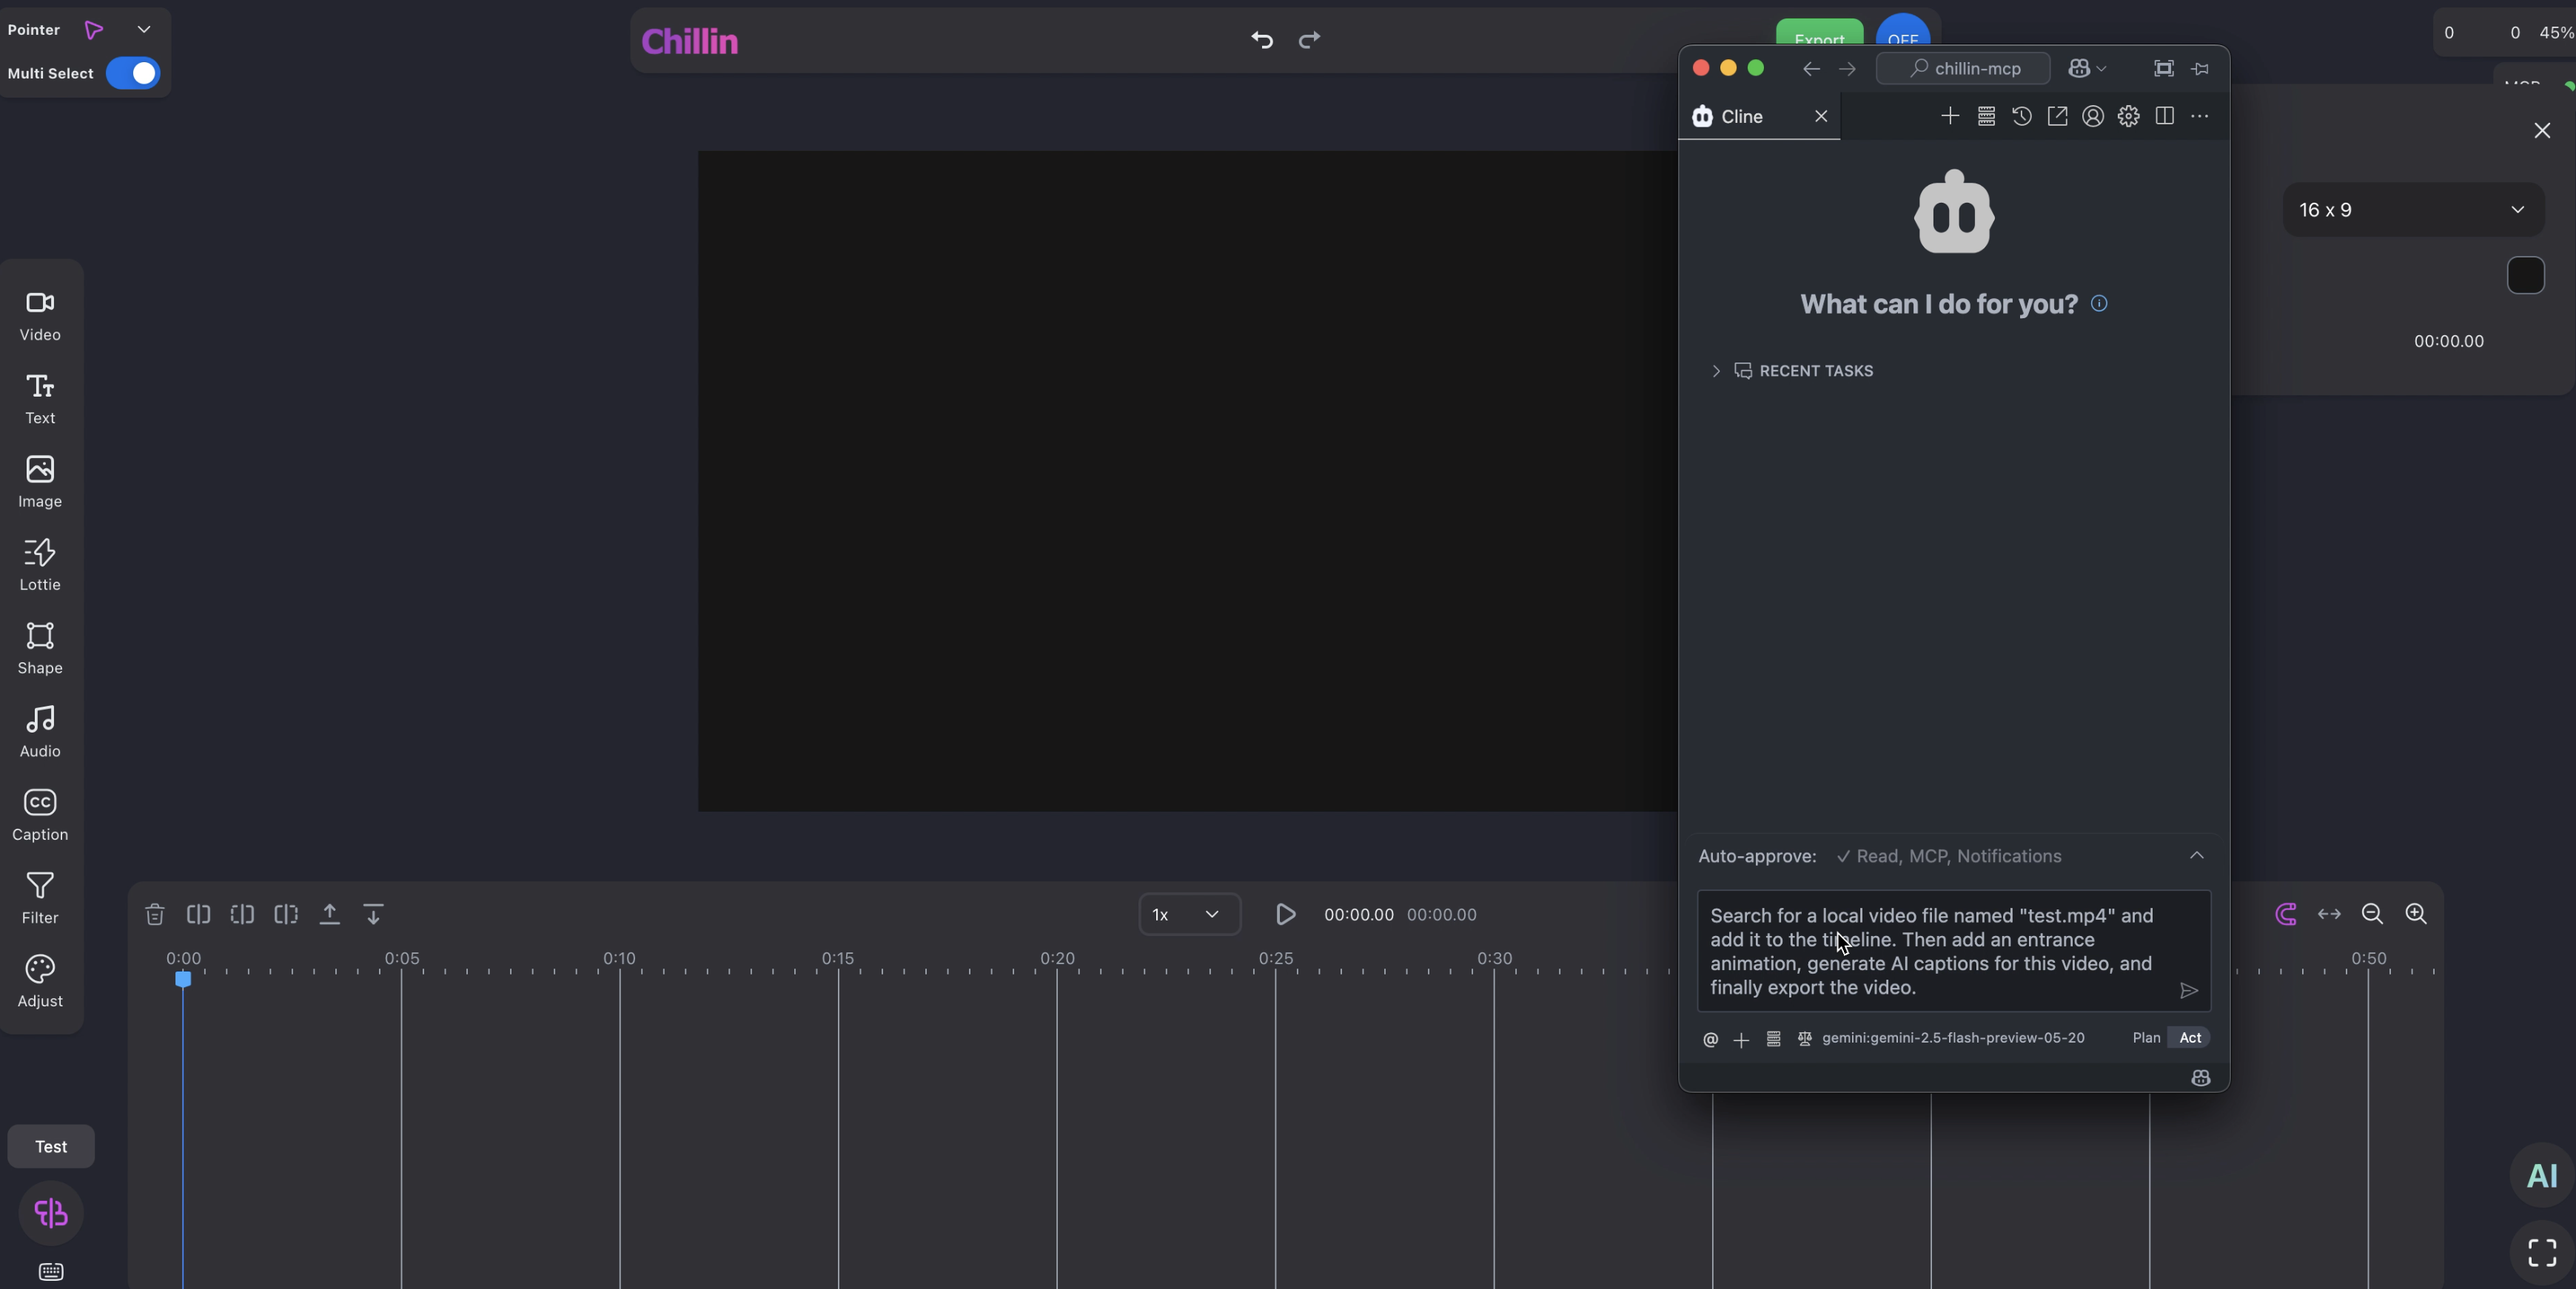Click the Test button in sidebar

51,1147
